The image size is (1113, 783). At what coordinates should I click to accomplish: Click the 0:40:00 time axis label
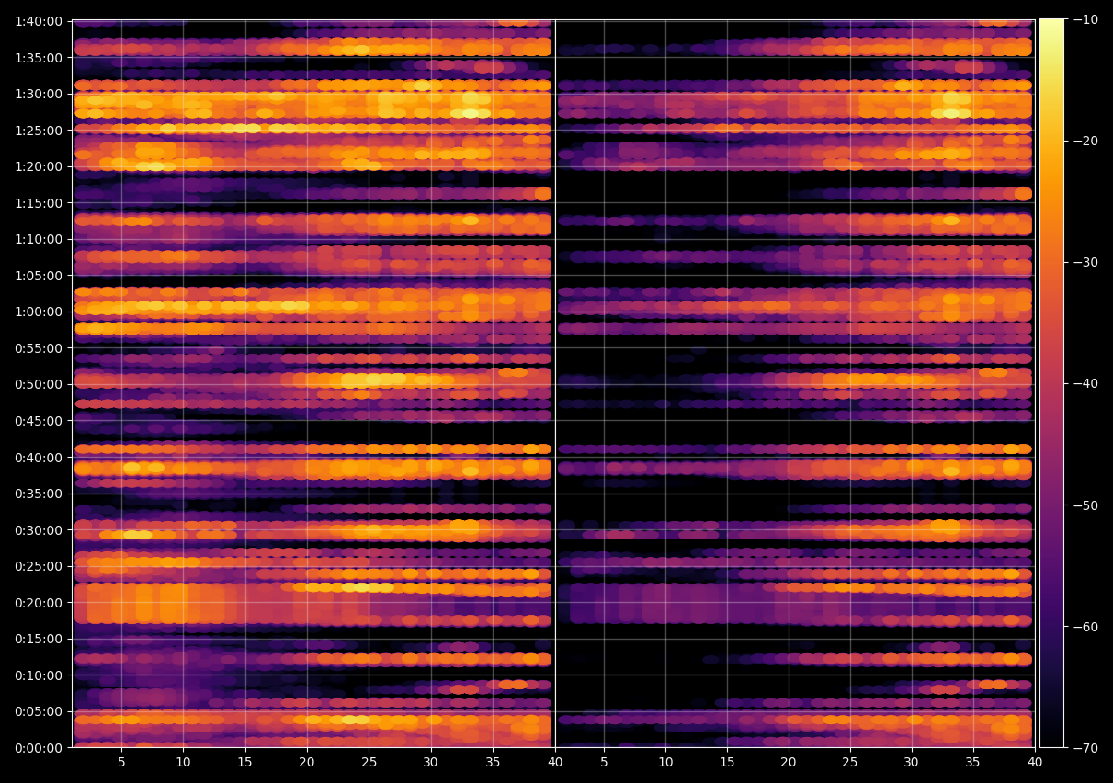coord(39,457)
